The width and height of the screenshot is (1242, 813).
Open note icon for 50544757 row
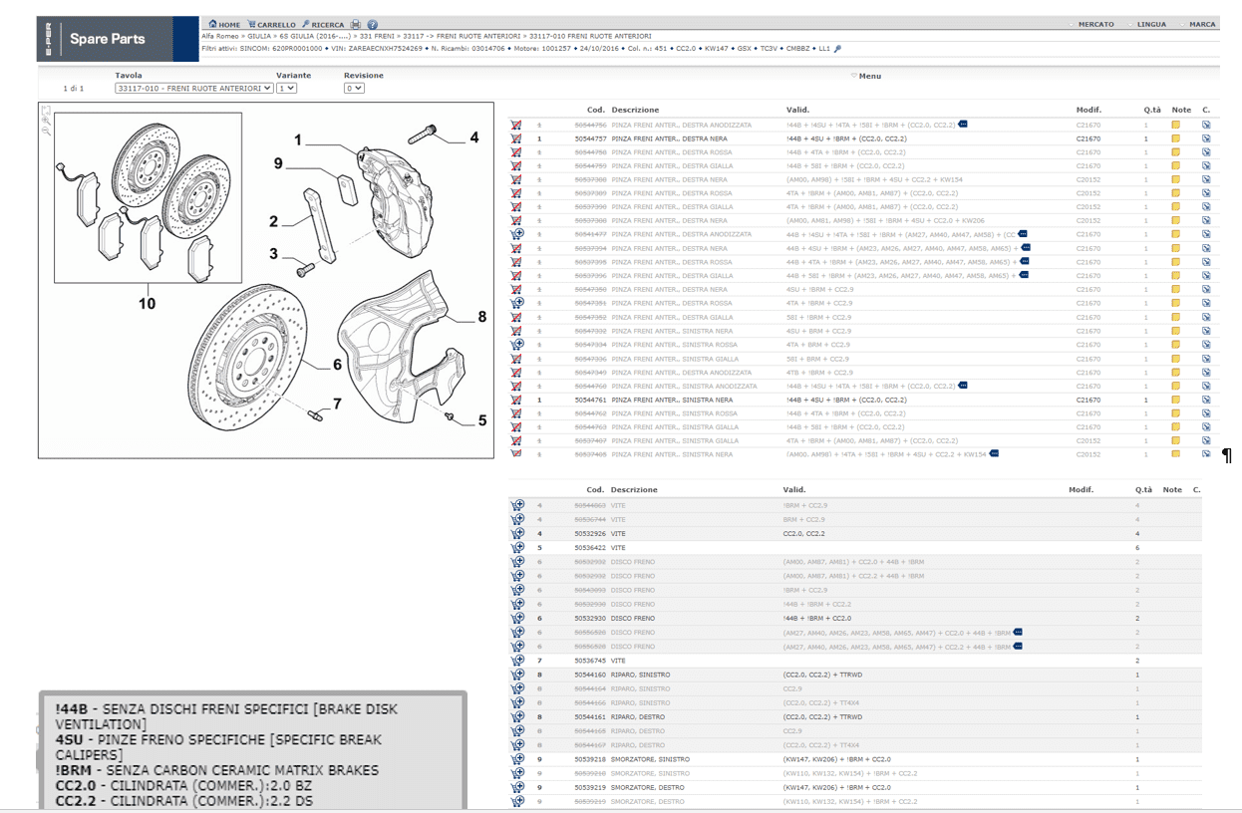(x=1175, y=138)
